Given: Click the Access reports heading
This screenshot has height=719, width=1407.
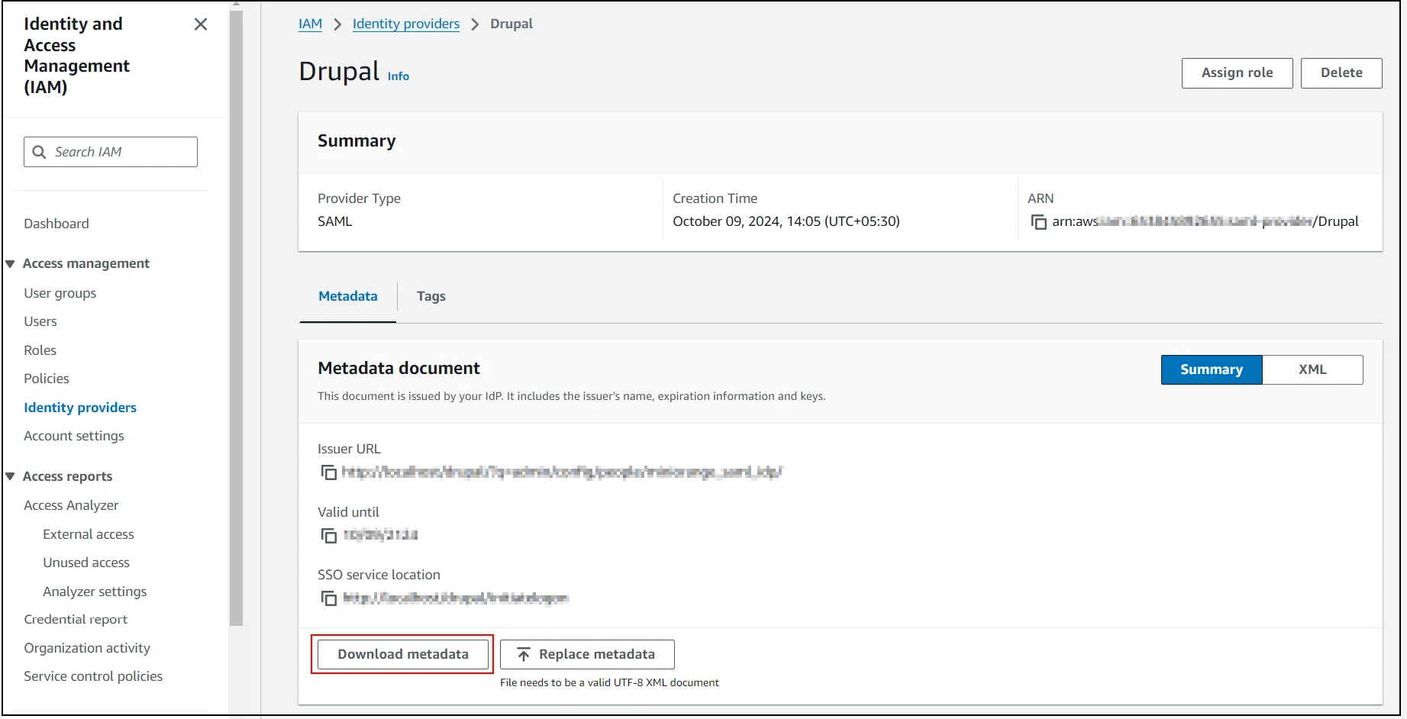Looking at the screenshot, I should click(67, 476).
